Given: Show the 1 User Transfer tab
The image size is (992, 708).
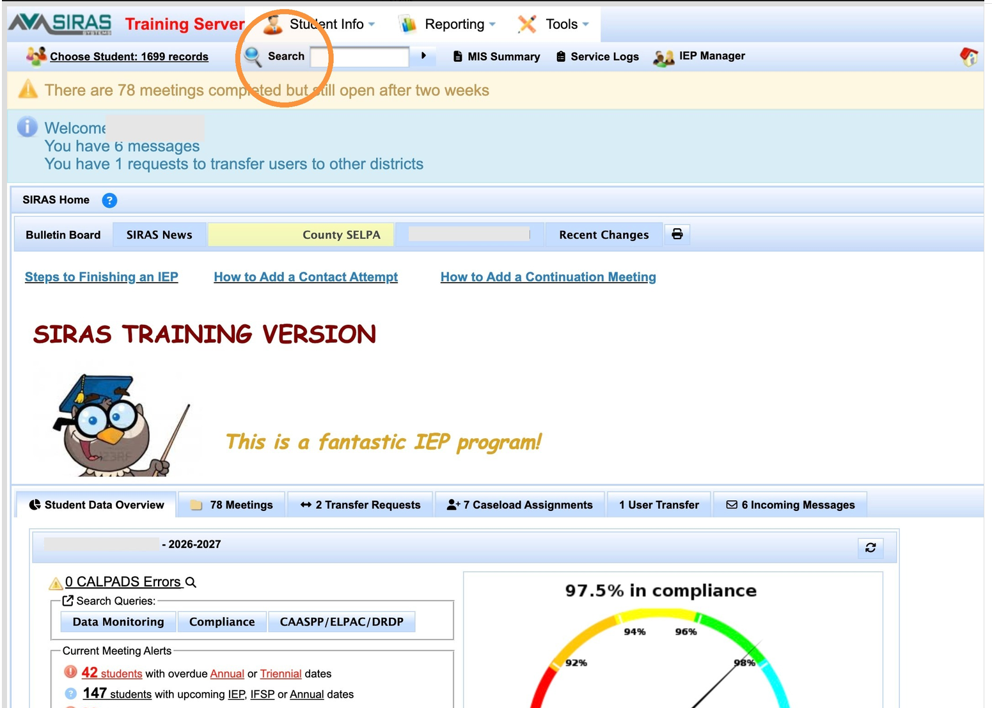Looking at the screenshot, I should click(x=659, y=505).
